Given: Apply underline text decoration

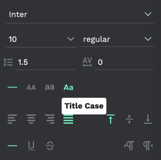Looking at the screenshot, I should tap(31, 146).
